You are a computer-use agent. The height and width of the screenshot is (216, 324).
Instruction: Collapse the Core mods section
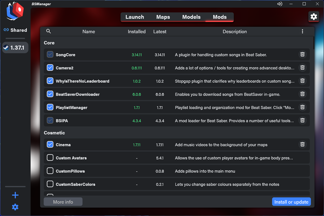point(49,43)
